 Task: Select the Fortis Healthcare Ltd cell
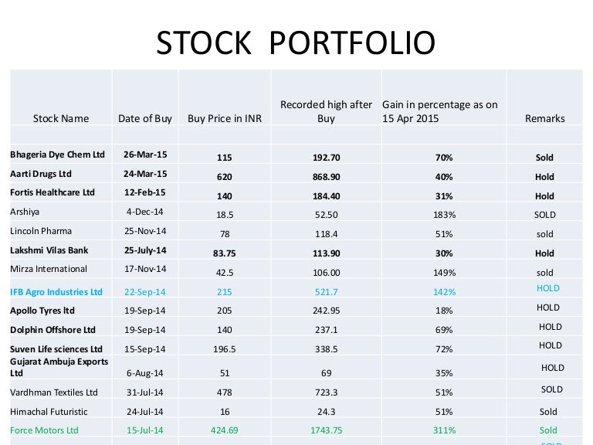click(x=52, y=192)
